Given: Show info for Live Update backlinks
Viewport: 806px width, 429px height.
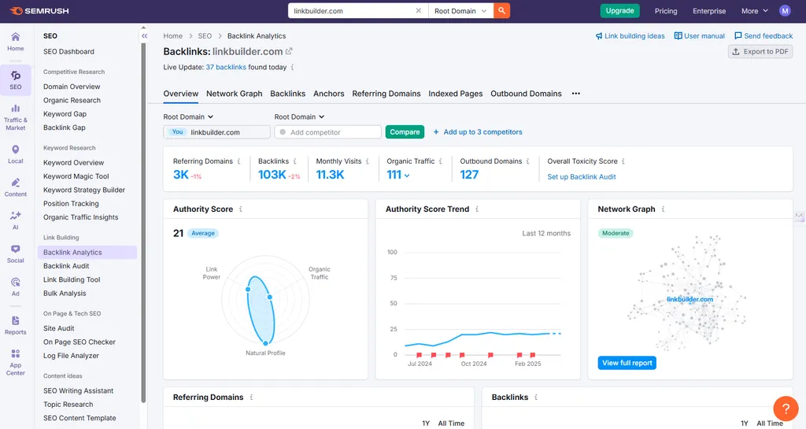Looking at the screenshot, I should pos(293,68).
